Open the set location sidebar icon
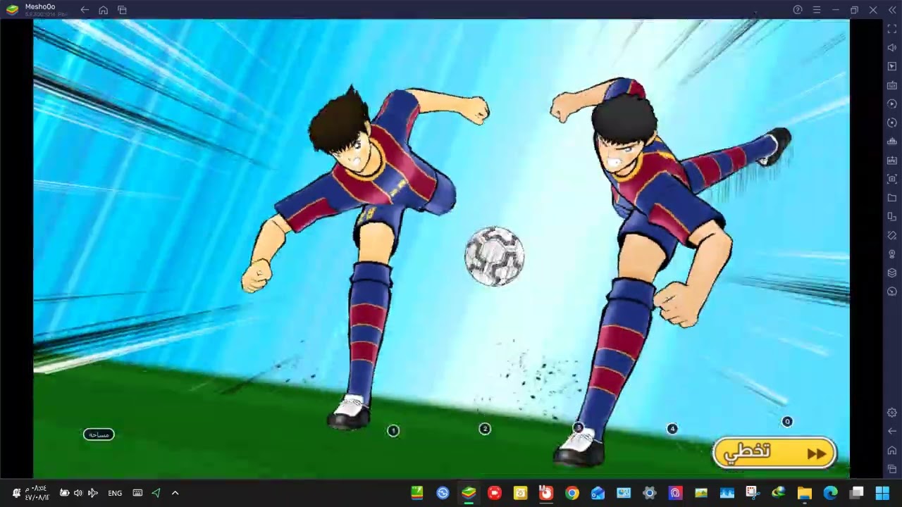The height and width of the screenshot is (507, 902). coord(892,254)
